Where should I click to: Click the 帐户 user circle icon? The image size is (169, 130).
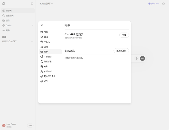point(42,81)
